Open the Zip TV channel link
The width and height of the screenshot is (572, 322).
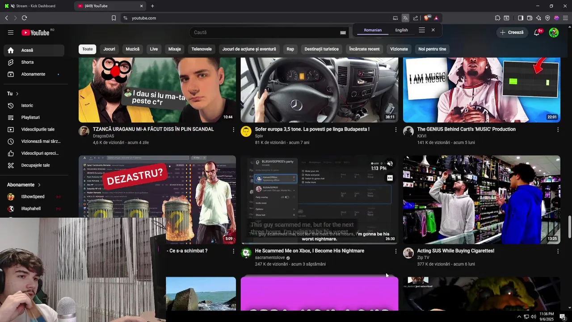tap(423, 258)
